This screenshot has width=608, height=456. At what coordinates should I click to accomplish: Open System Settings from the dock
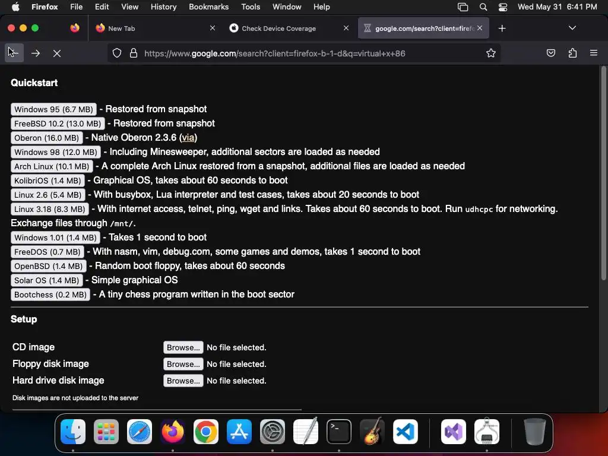coord(273,432)
